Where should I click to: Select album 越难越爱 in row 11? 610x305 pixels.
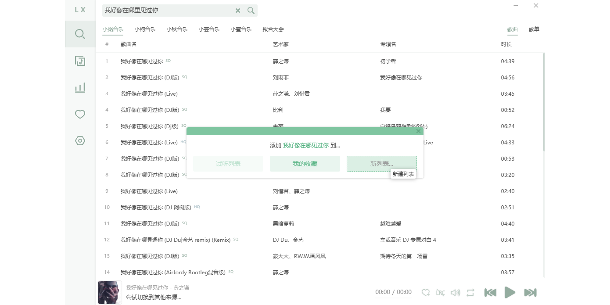(x=391, y=224)
